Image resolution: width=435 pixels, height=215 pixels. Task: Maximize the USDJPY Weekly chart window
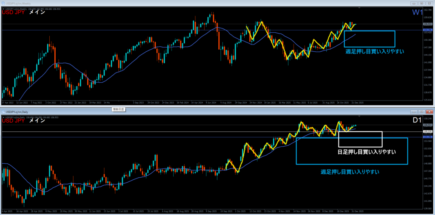pos(422,3)
